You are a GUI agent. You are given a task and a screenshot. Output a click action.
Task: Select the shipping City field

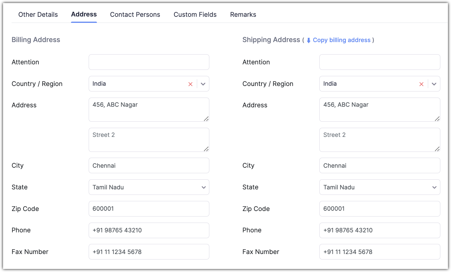coord(379,166)
